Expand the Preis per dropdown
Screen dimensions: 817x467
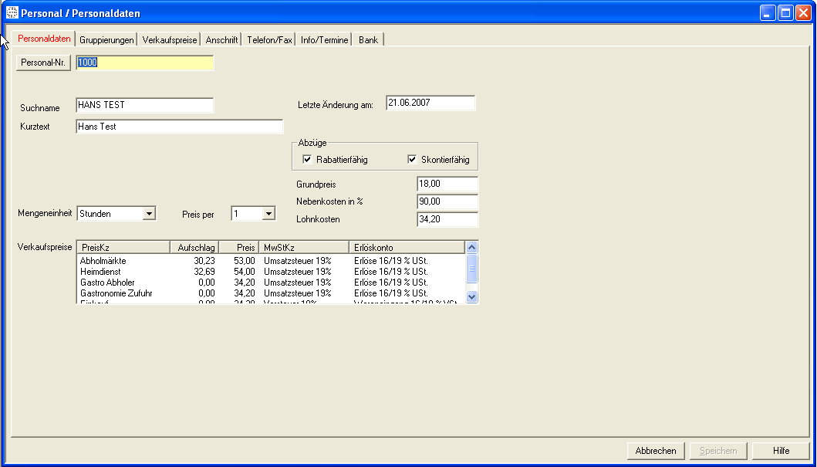pyautogui.click(x=268, y=214)
